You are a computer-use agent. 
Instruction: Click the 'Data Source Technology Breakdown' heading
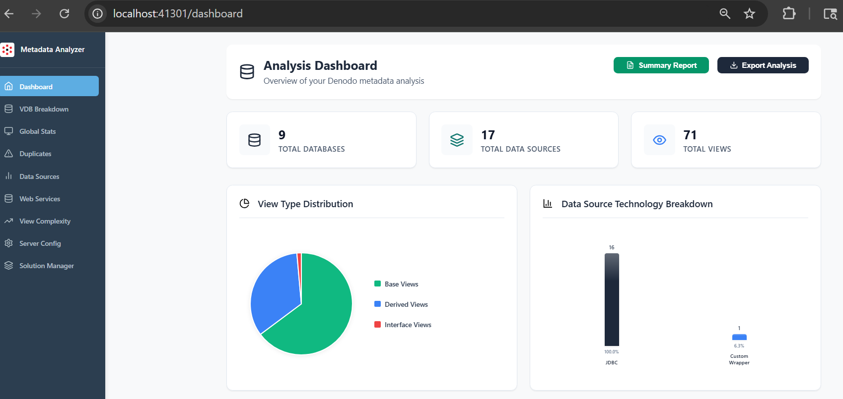click(637, 204)
